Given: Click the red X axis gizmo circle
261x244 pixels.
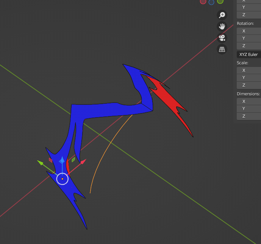Looking at the screenshot, I should (x=203, y=2).
